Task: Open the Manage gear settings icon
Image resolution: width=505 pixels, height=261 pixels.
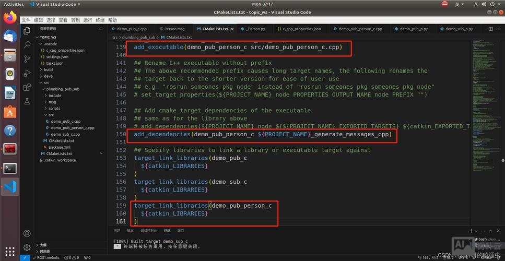Action: (27, 247)
